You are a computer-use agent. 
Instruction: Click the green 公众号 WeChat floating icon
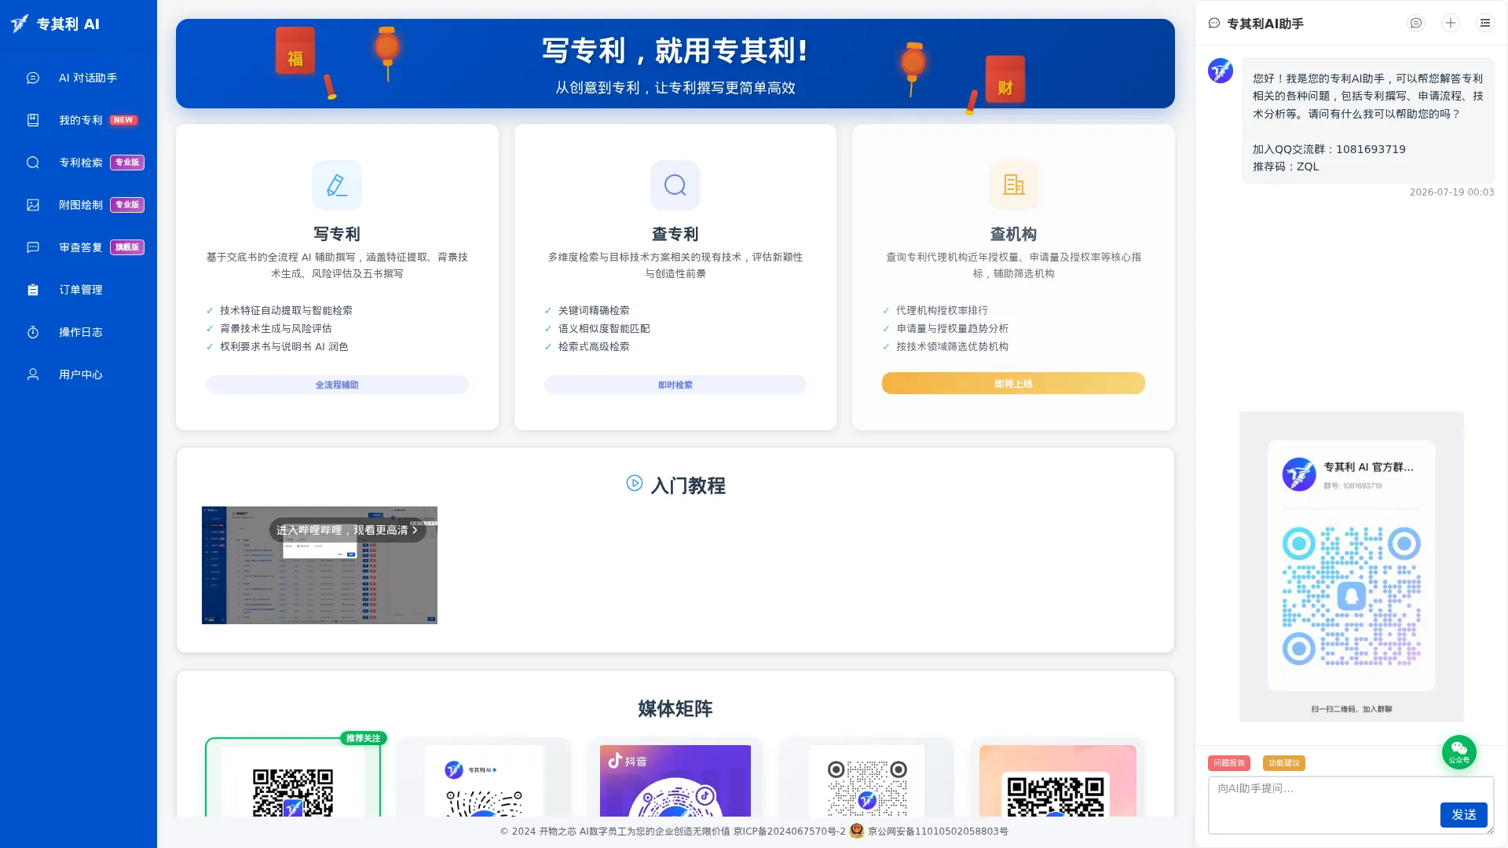1459,751
